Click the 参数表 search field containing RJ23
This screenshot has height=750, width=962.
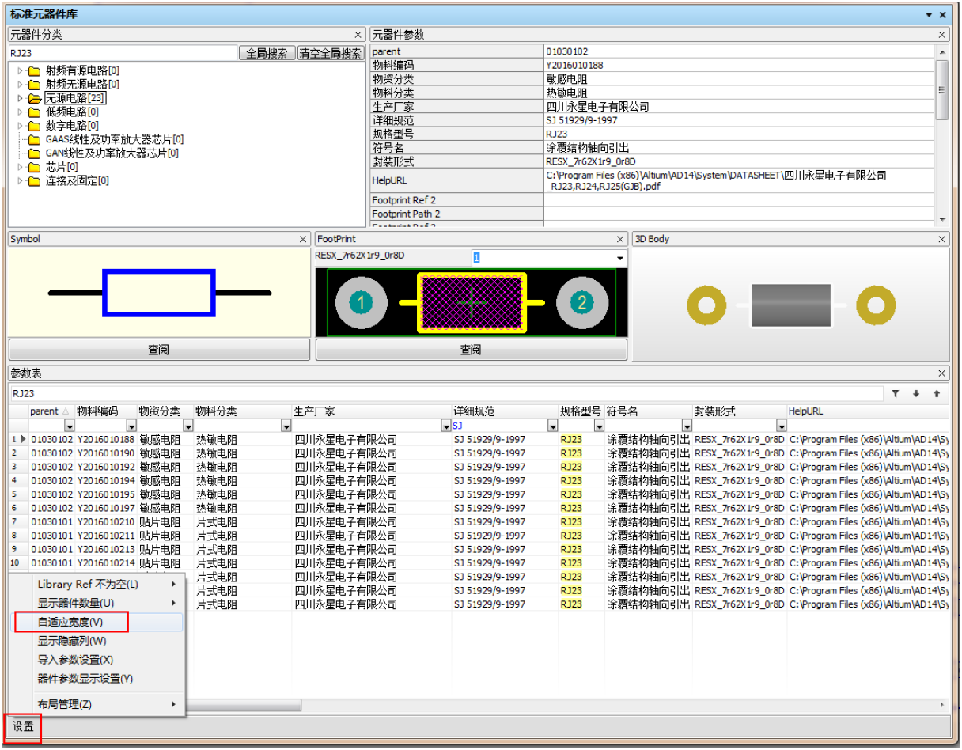[x=443, y=393]
